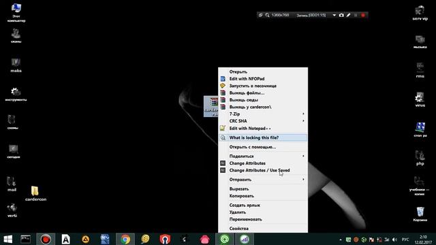Choose Открыть с помощью...
Image resolution: width=436 pixels, height=245 pixels.
(263, 147)
